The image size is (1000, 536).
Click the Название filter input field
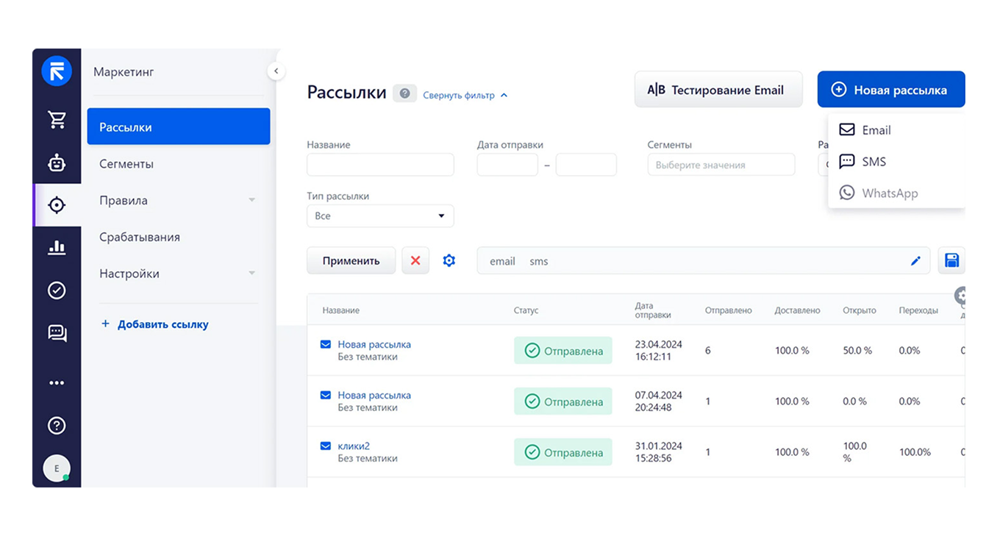pos(380,165)
